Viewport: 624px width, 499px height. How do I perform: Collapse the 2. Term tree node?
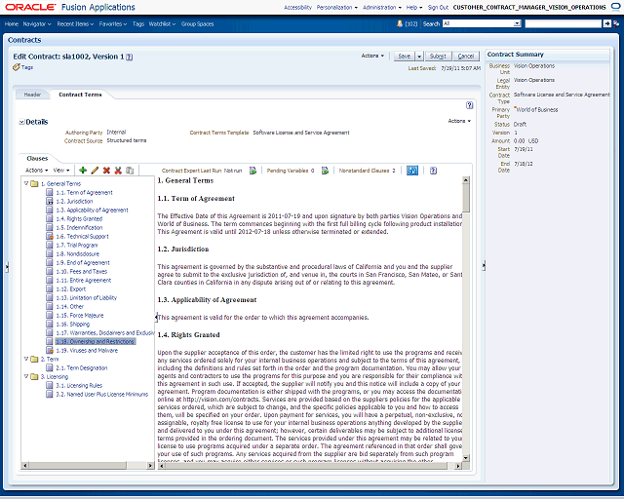point(26,359)
